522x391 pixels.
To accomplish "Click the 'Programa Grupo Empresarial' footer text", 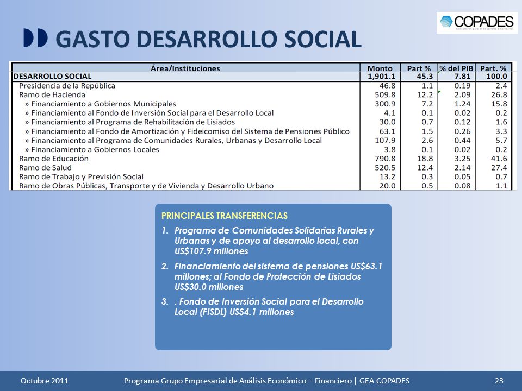I will point(266,381).
